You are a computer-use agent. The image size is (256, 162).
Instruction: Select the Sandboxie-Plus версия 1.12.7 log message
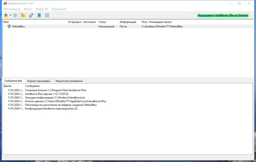(x=47, y=94)
